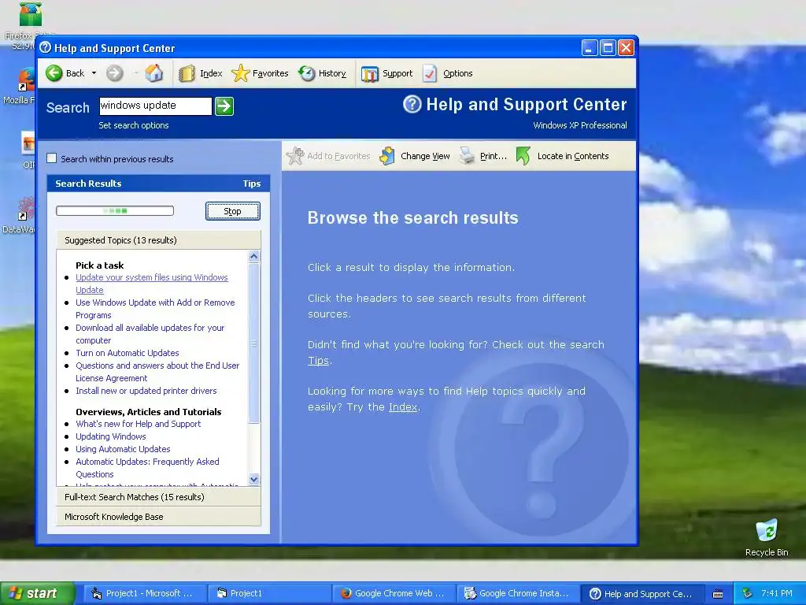Open Use Windows Update with Add or Remove Programs
The width and height of the screenshot is (806, 605).
(155, 309)
